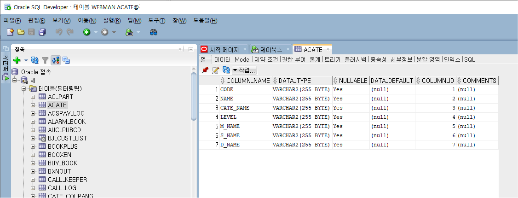This screenshot has height=198, width=518.
Task: Click the report icon on left sidebar
Action: 5,77
